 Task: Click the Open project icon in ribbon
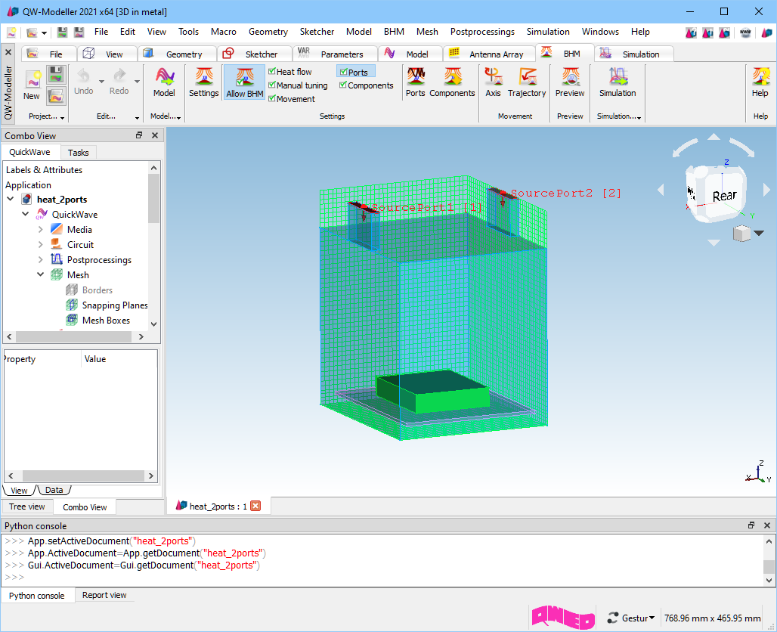[56, 96]
